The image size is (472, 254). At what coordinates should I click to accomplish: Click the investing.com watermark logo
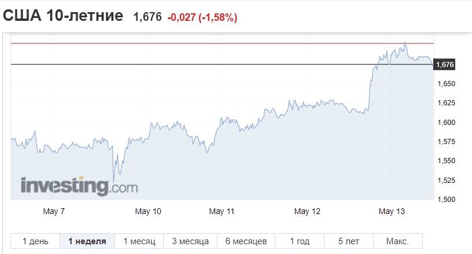click(79, 186)
